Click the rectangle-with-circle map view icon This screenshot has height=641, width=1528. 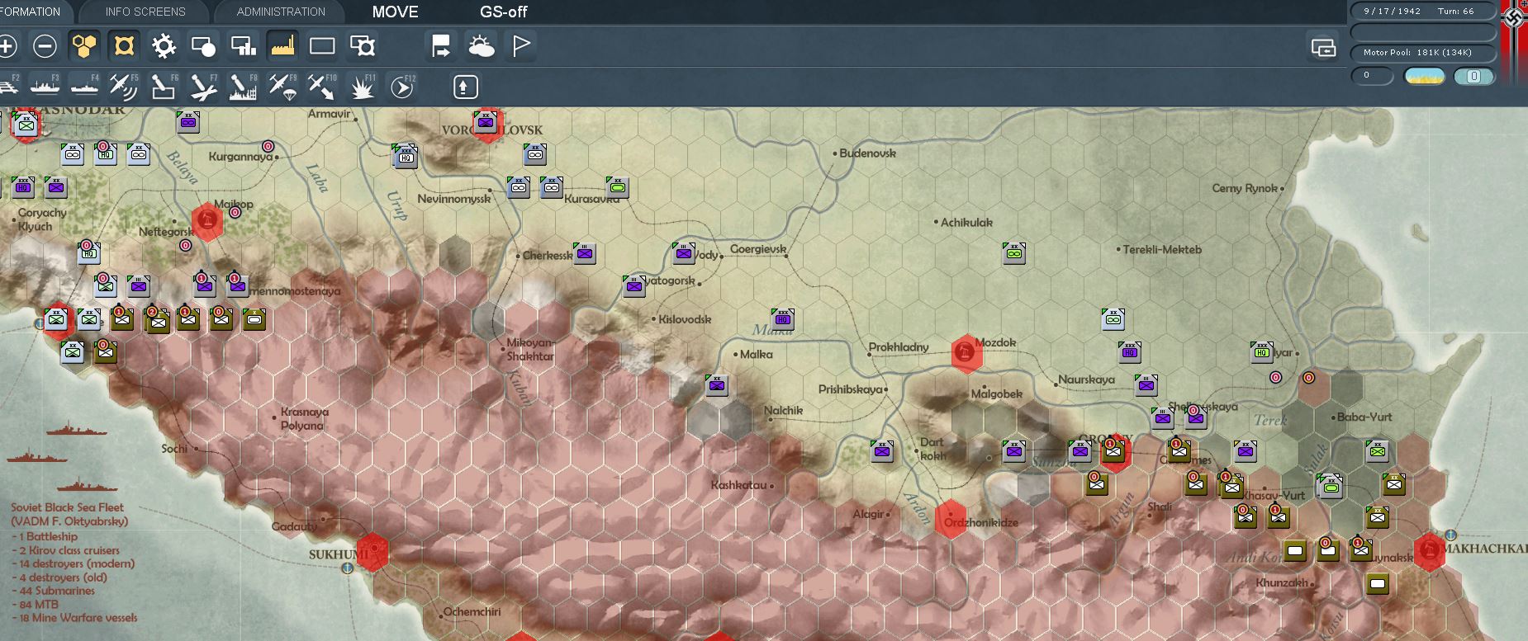pos(203,46)
